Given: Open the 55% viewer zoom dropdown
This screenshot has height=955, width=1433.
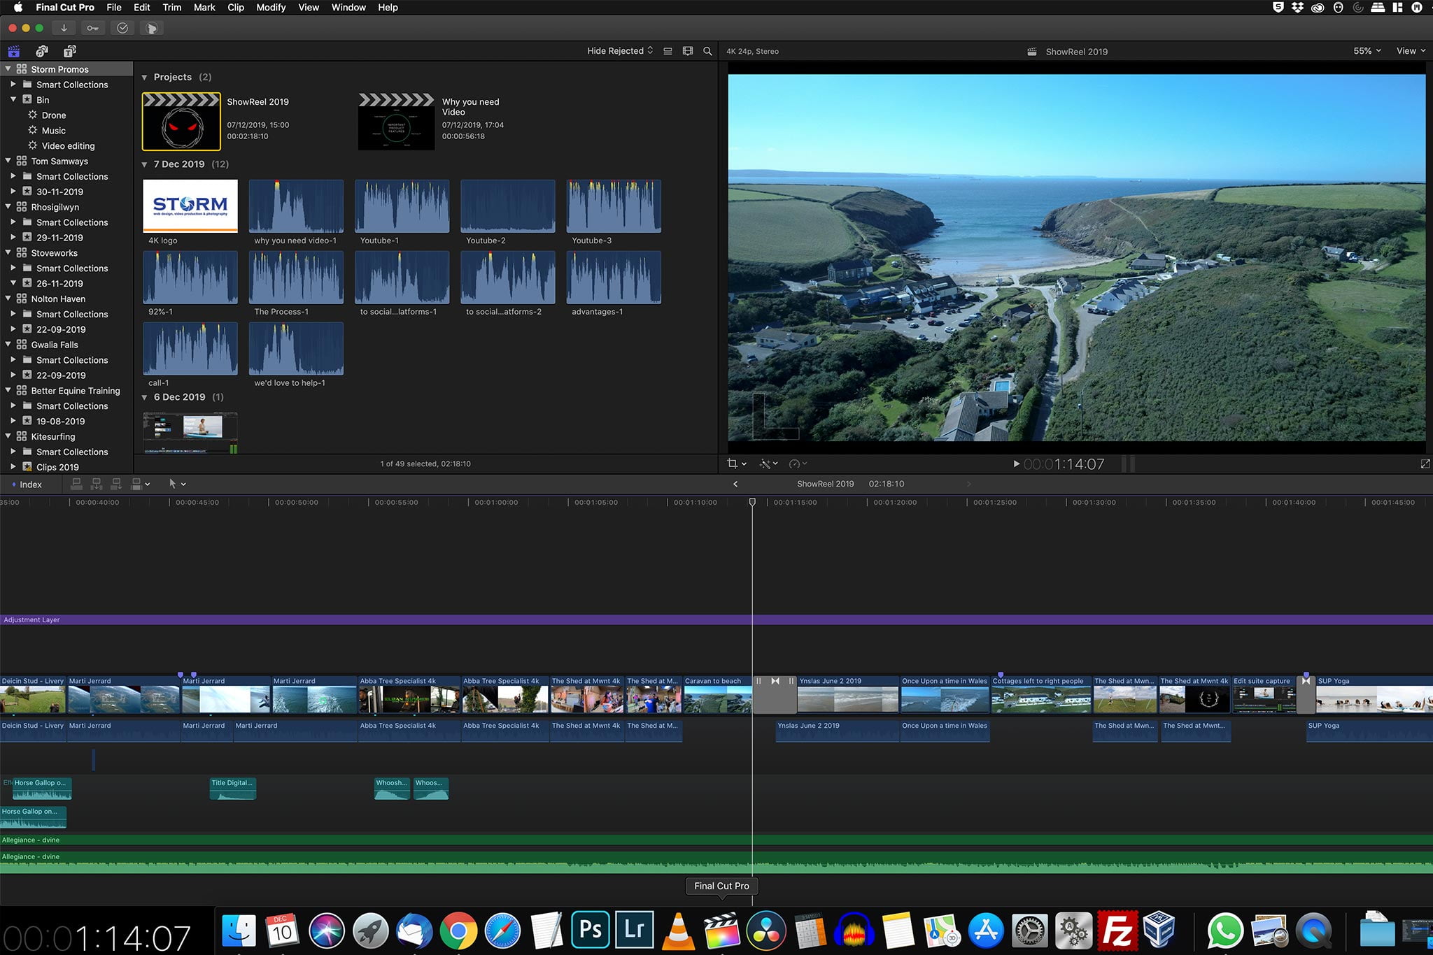Looking at the screenshot, I should click(1367, 51).
